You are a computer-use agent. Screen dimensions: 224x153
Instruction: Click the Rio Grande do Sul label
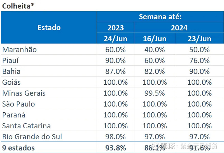click(x=32, y=137)
